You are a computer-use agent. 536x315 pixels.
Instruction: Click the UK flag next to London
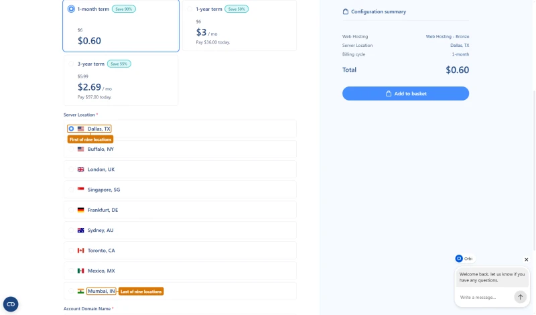click(80, 170)
